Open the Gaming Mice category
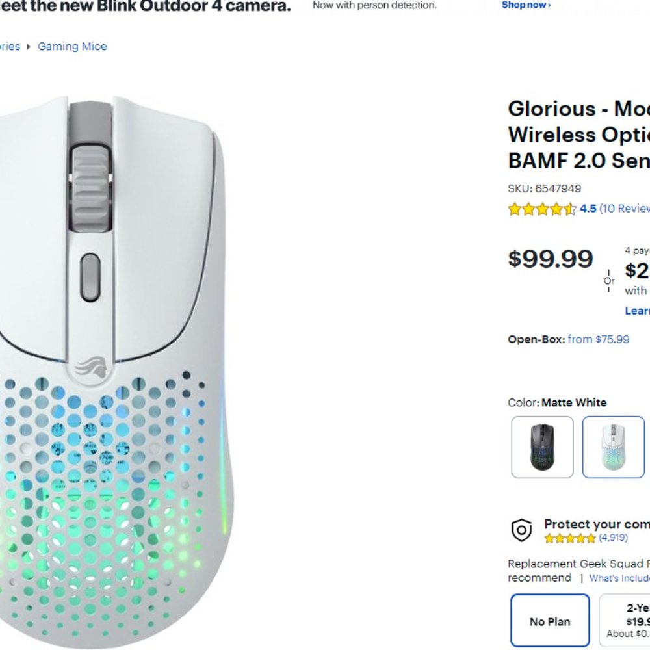Viewport: 650px width, 650px height. [72, 46]
